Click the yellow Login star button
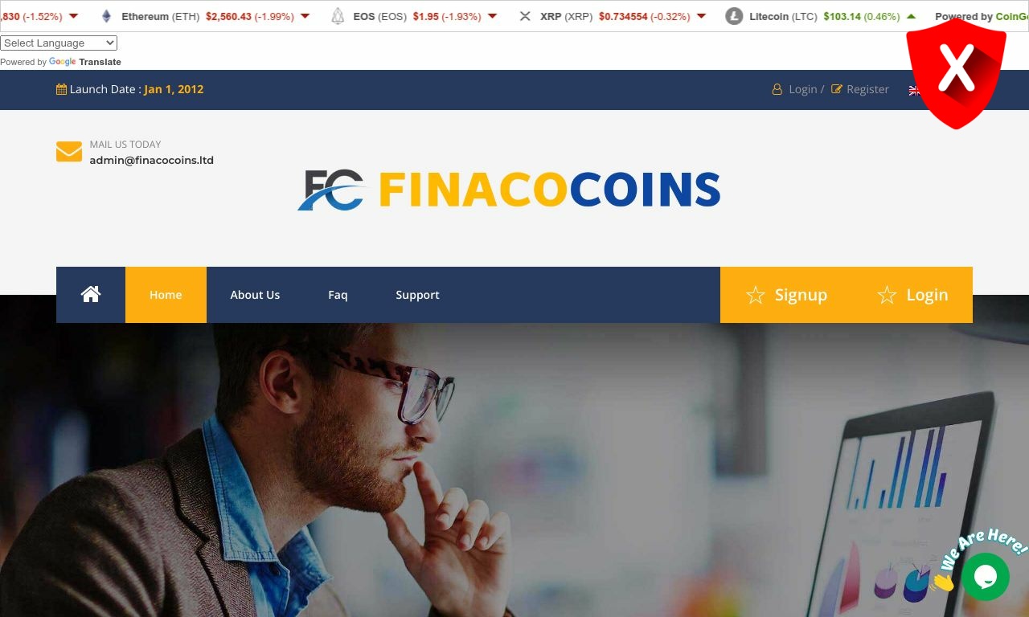Screen dimensions: 1029x617 click(x=912, y=295)
